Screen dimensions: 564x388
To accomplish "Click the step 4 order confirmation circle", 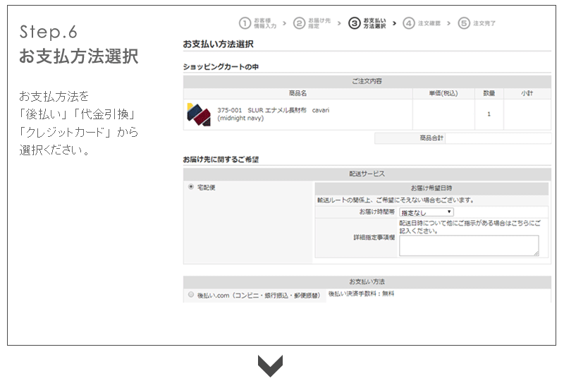I will tap(409, 23).
